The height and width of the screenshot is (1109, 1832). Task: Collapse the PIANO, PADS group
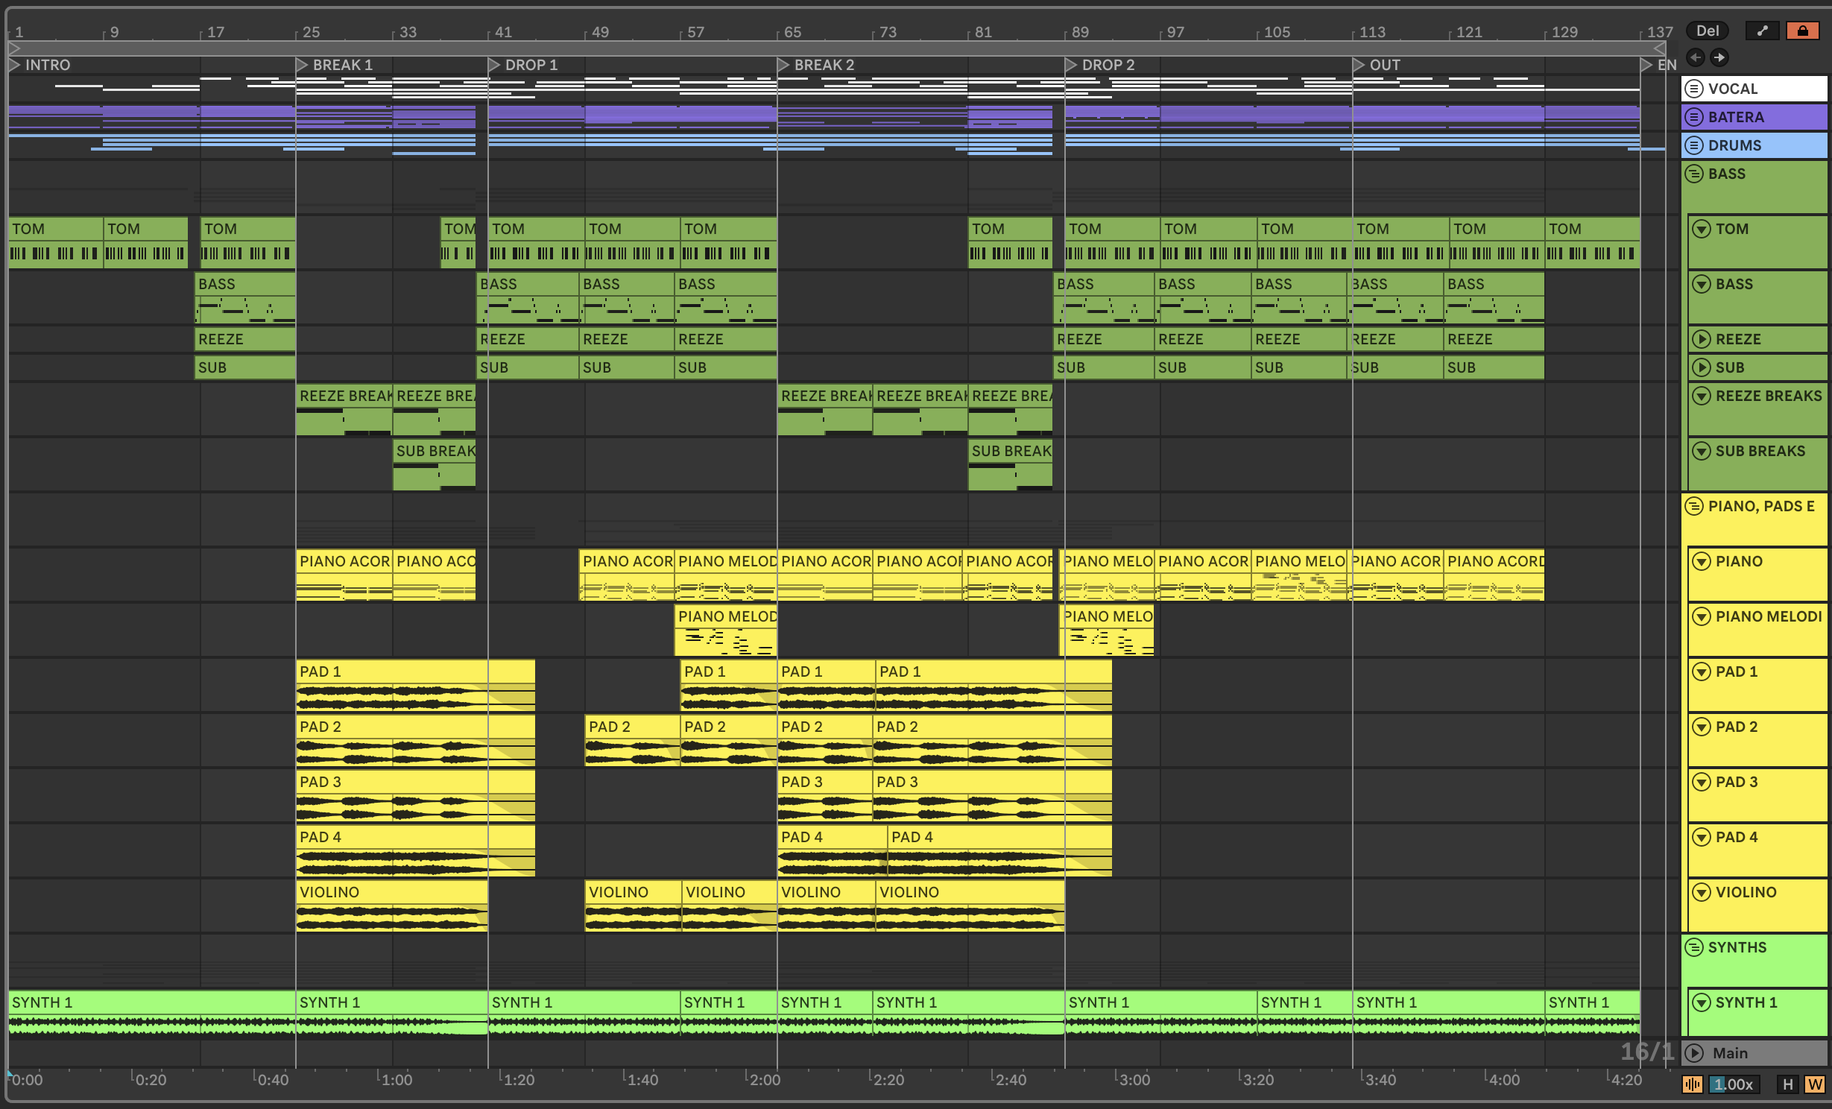(1694, 506)
